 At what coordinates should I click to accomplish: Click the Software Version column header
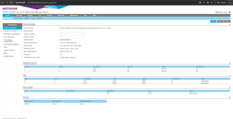coord(85,101)
